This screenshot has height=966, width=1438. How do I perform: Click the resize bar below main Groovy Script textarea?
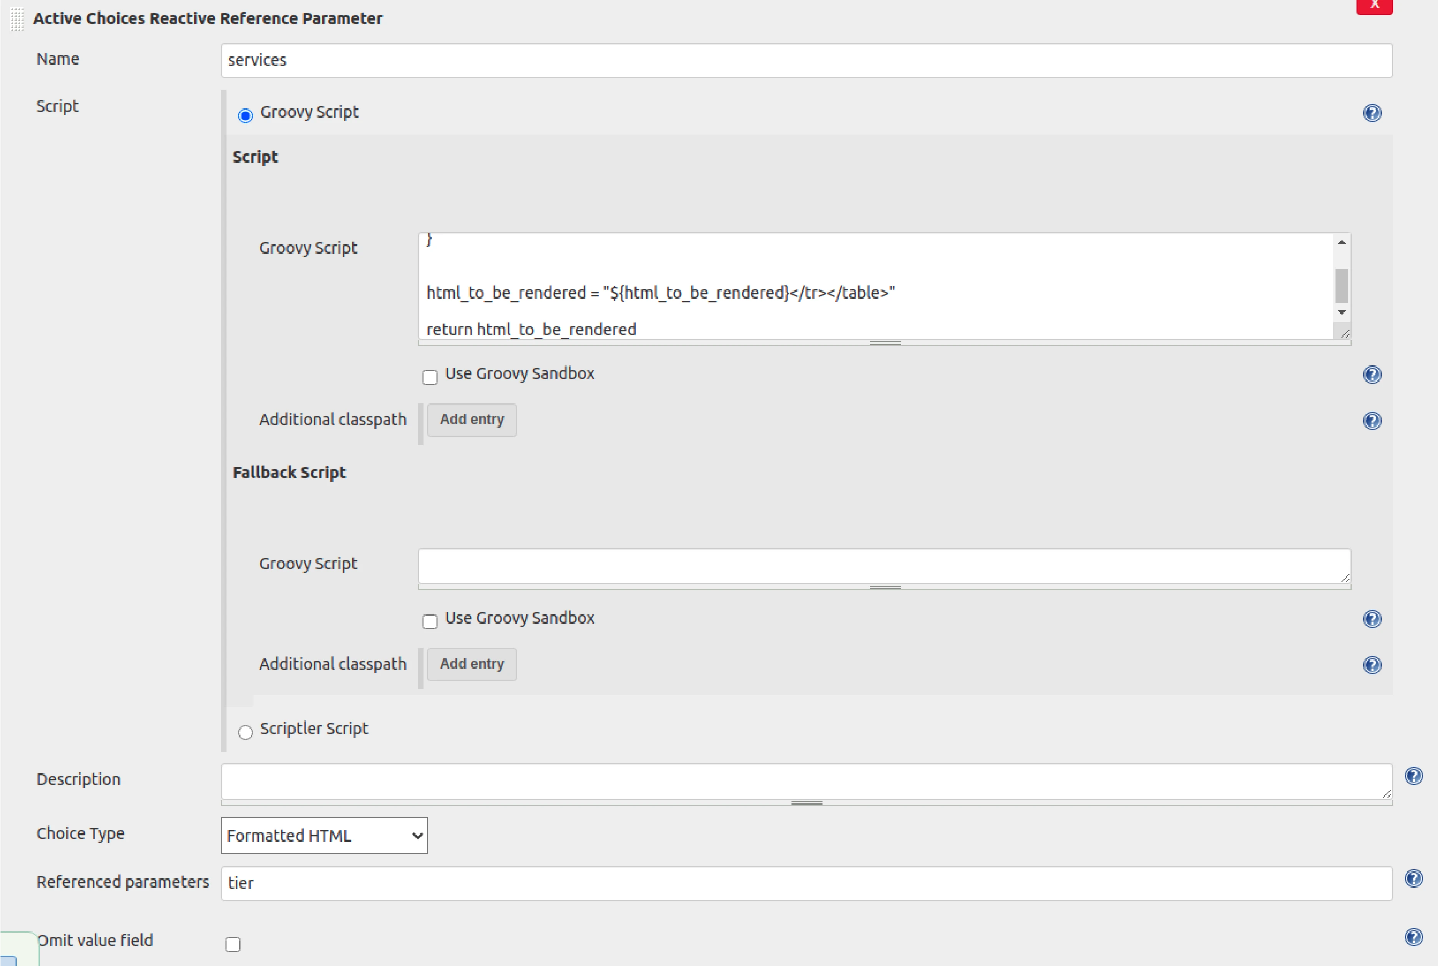(885, 342)
